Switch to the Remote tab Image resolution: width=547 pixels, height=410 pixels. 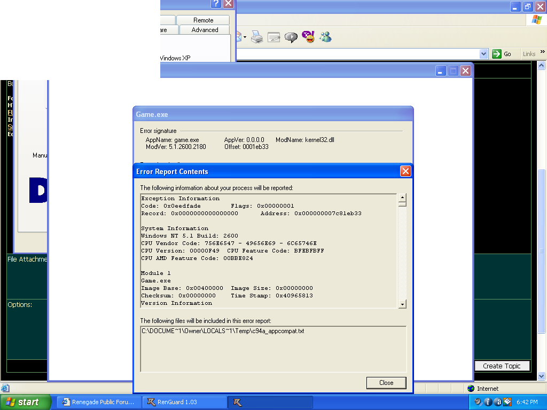203,20
